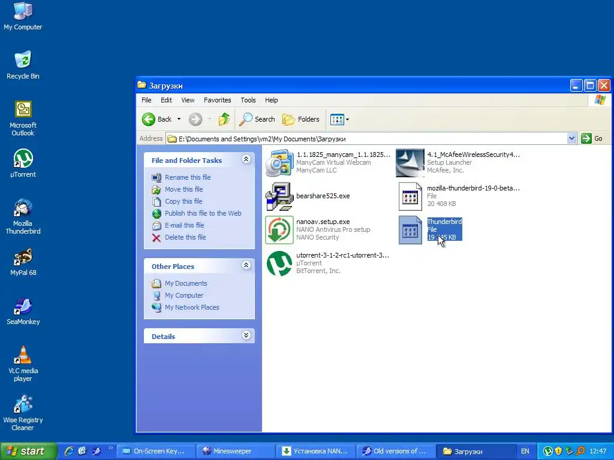Viewport: 614px width, 460px height.
Task: Click Move this file link
Action: [x=183, y=189]
